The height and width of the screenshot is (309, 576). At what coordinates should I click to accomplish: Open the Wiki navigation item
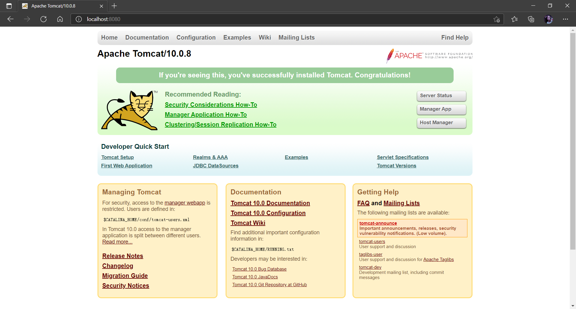tap(265, 37)
